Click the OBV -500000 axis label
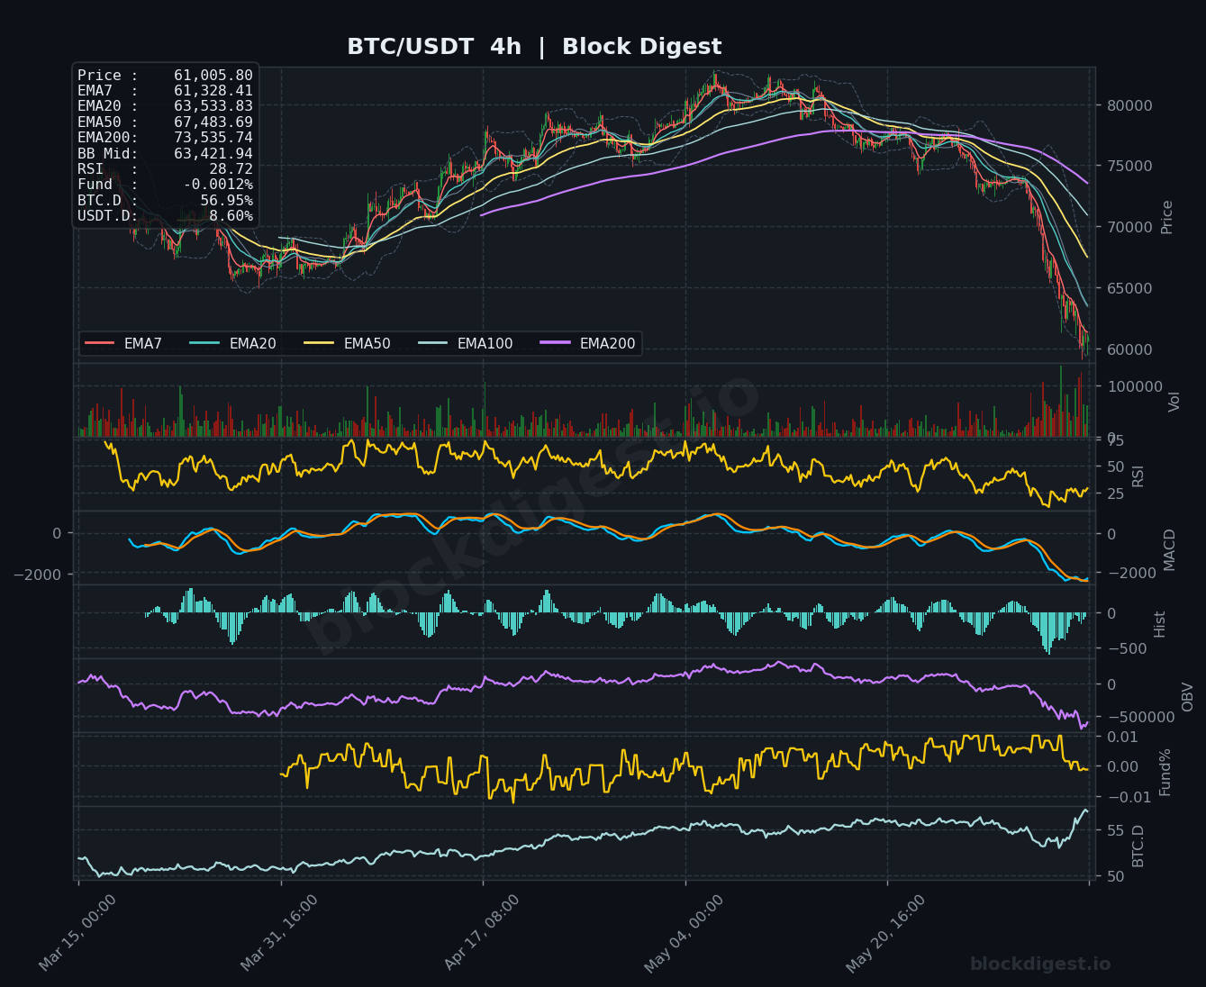The image size is (1206, 987). pos(1140,718)
